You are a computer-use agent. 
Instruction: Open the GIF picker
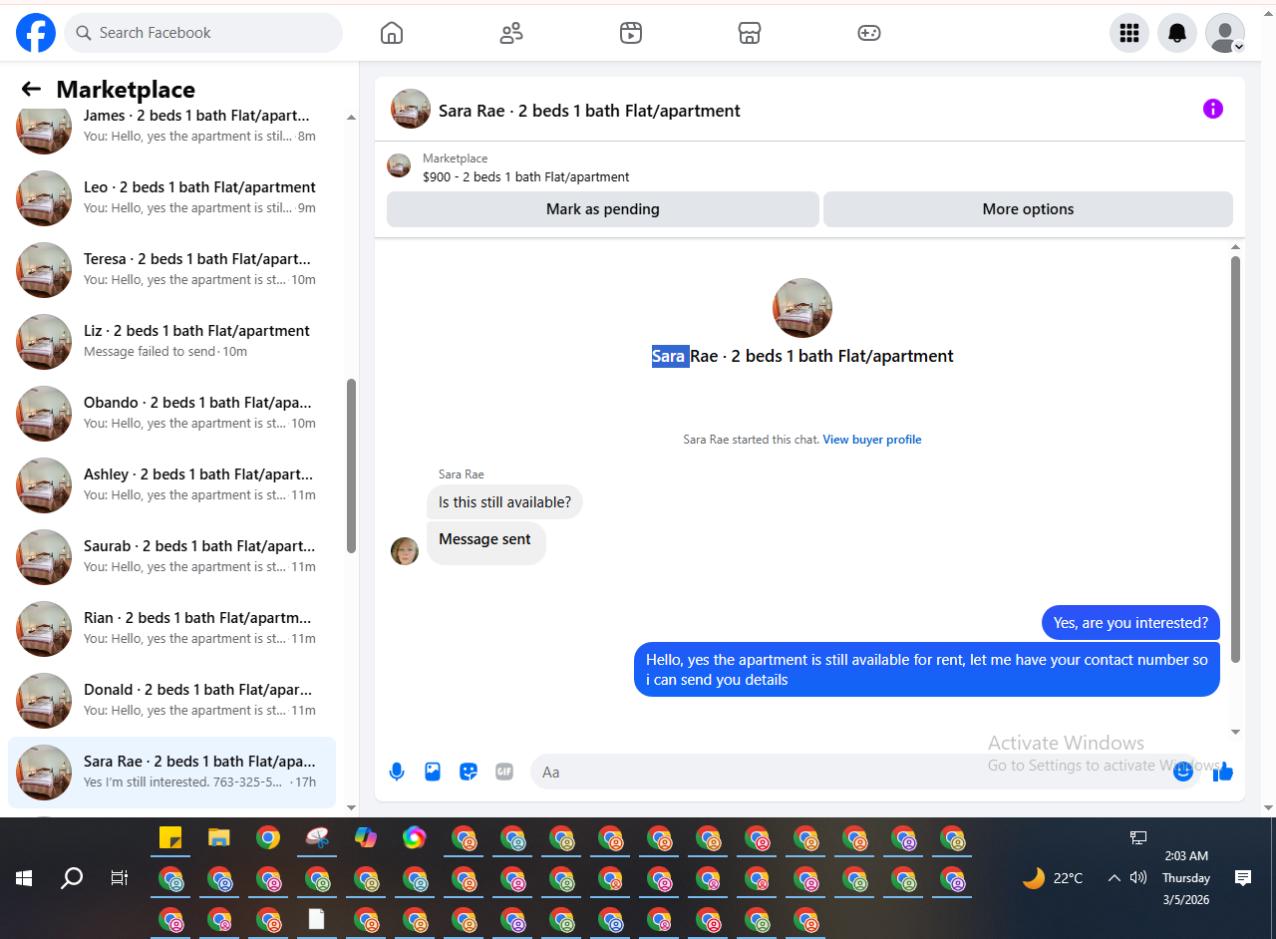tap(504, 772)
